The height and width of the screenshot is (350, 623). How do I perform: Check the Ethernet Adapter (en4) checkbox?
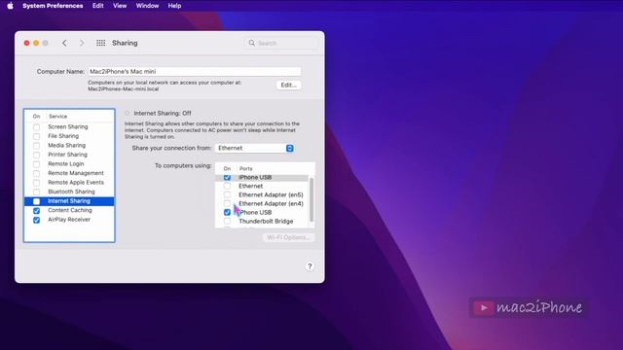(x=227, y=203)
